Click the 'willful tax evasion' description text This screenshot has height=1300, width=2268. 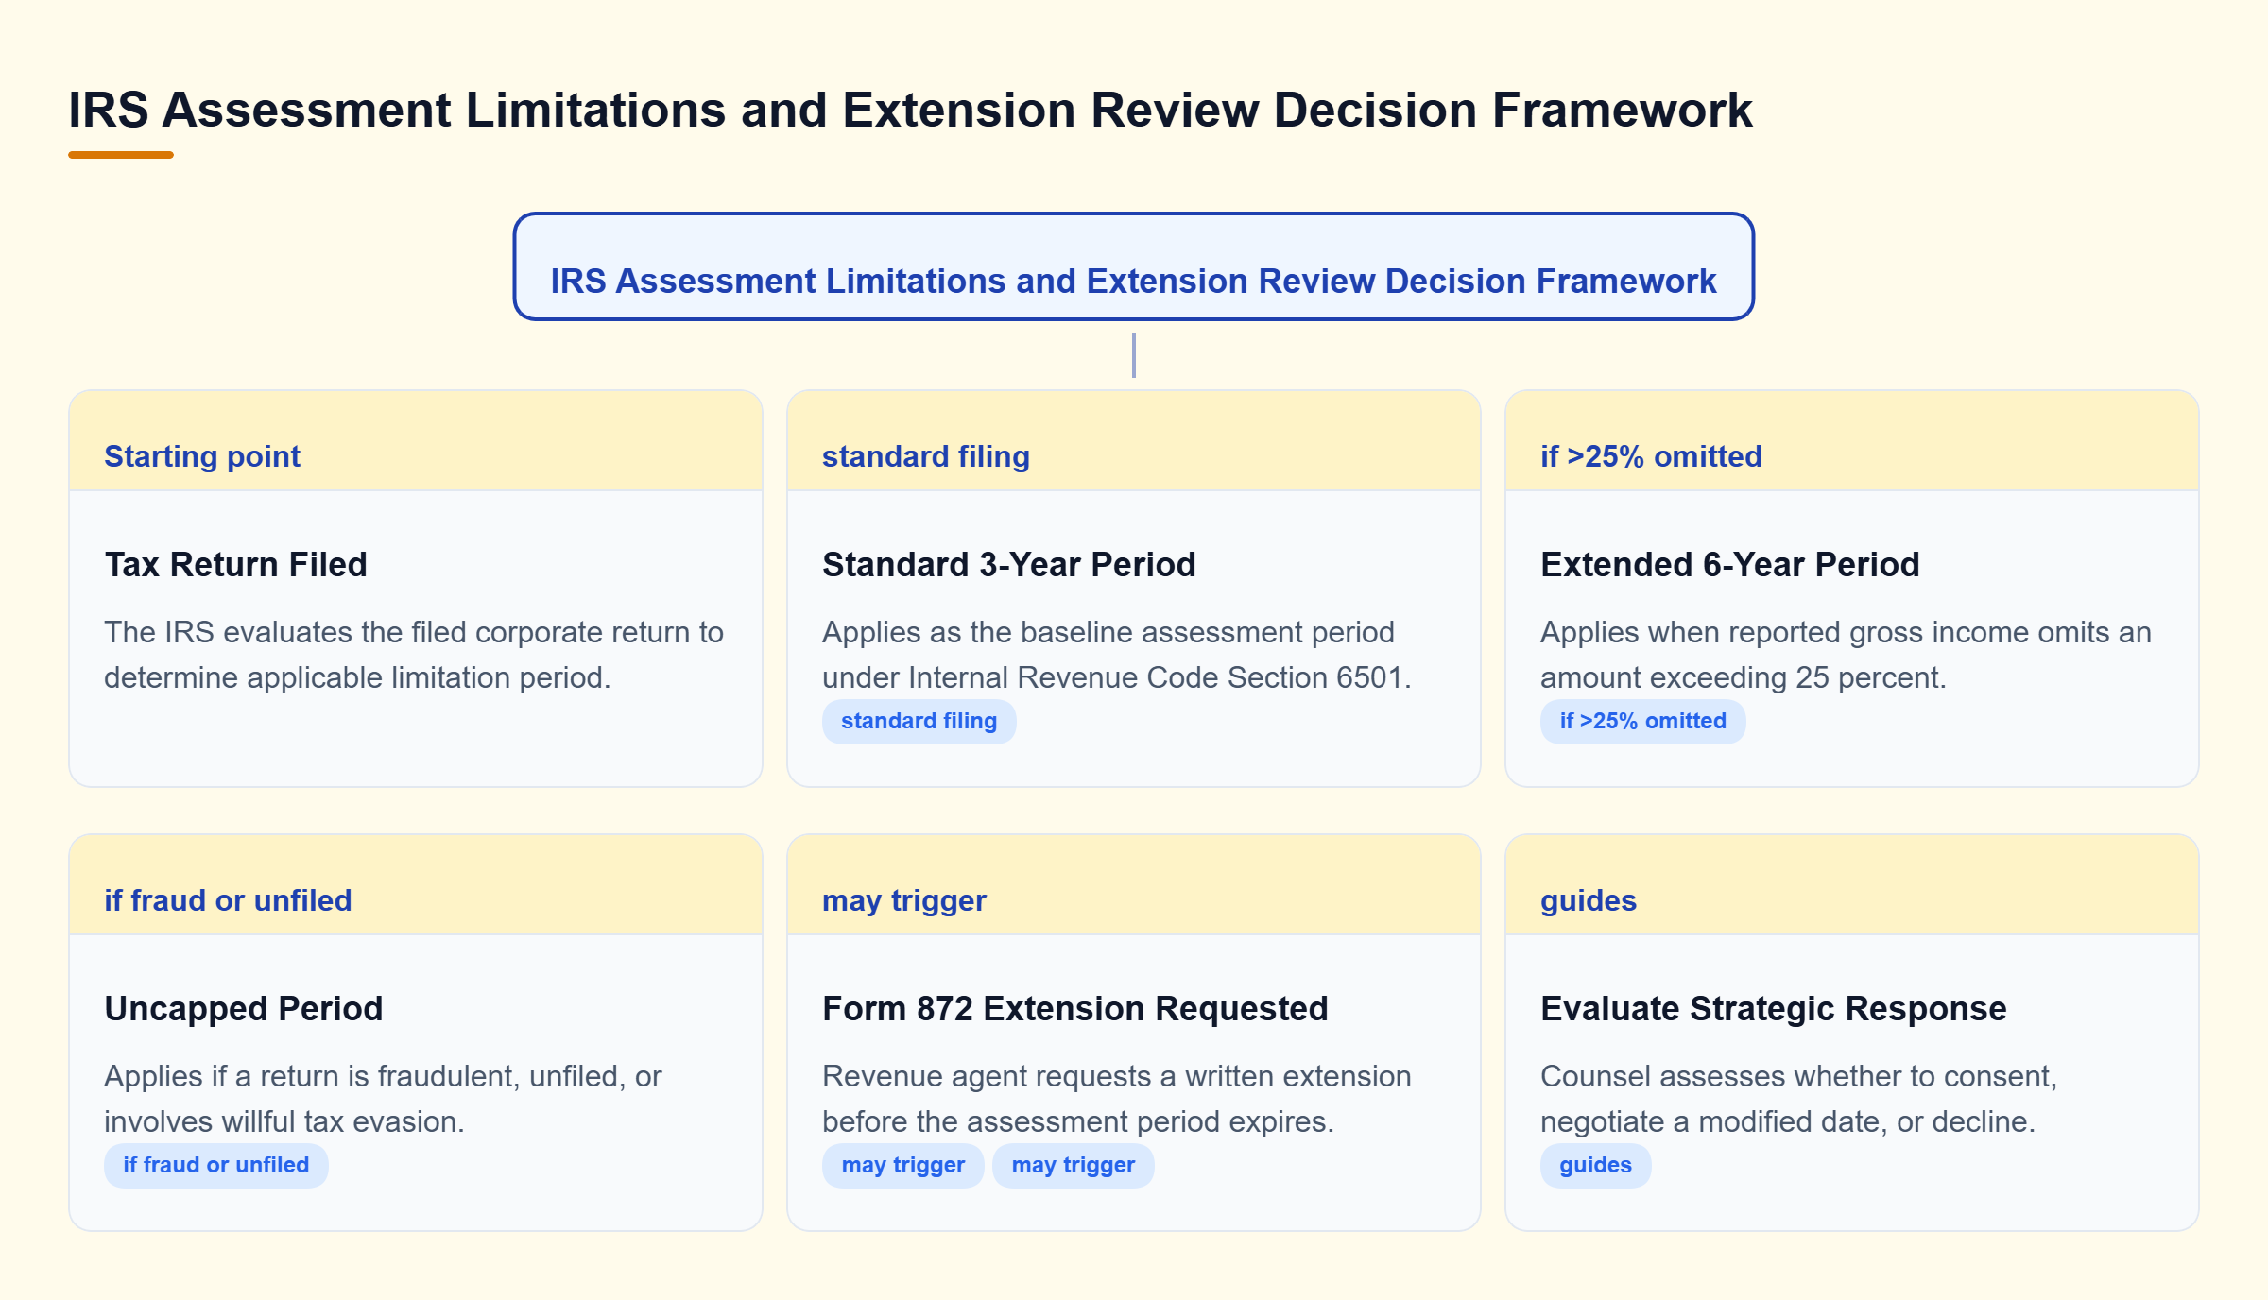click(x=383, y=1099)
